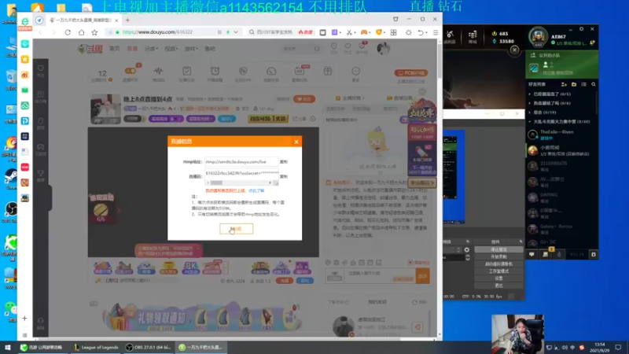
Task: Bookmark page with the star icon
Action: point(94,32)
